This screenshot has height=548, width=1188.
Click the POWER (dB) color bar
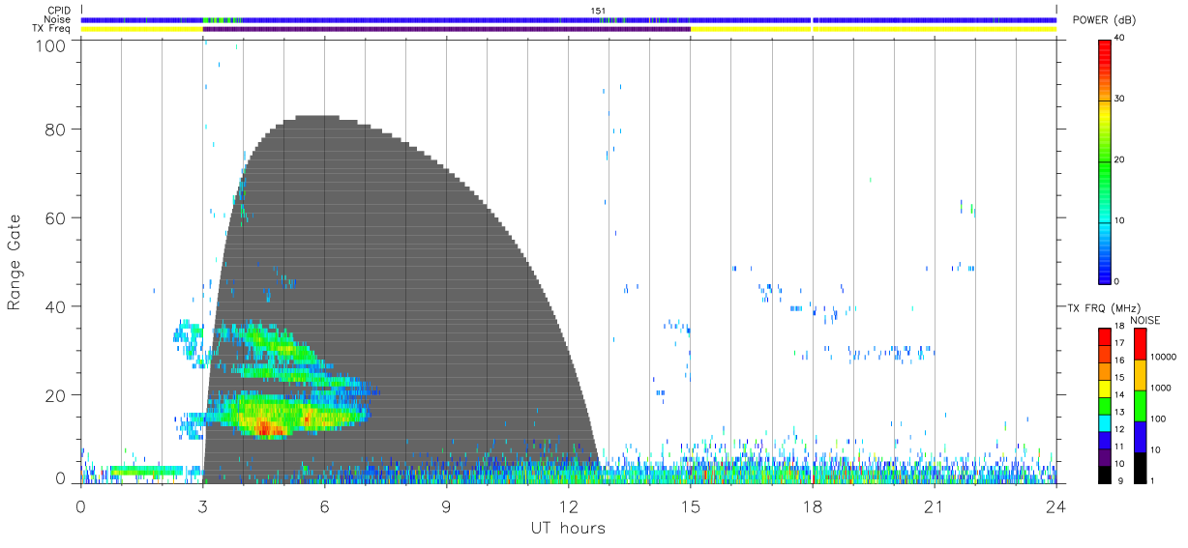1105,160
